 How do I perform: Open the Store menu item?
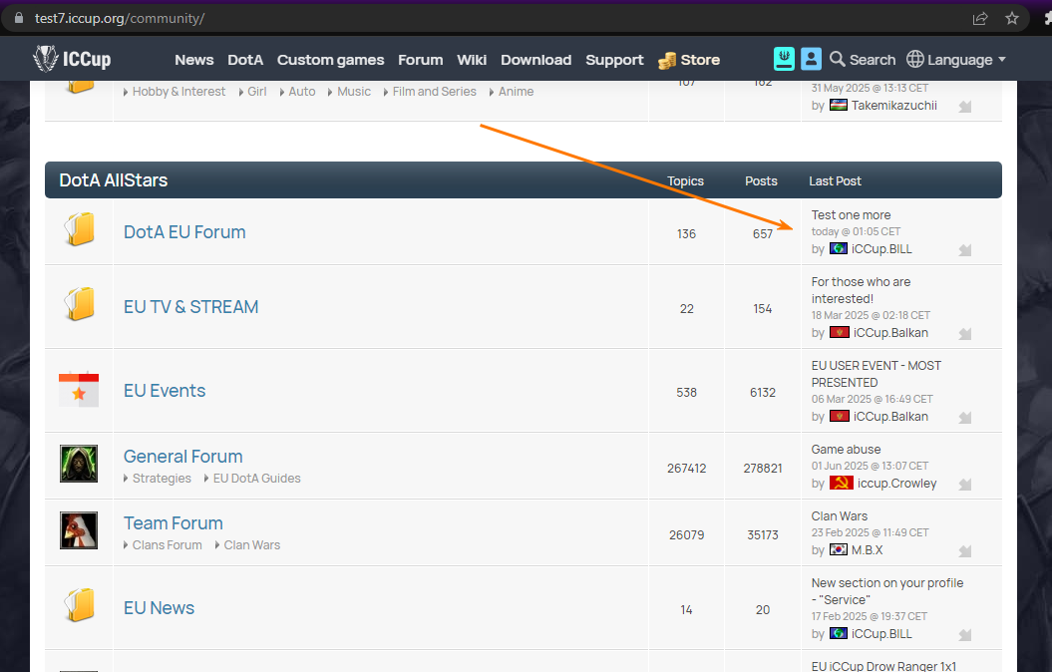coord(700,60)
